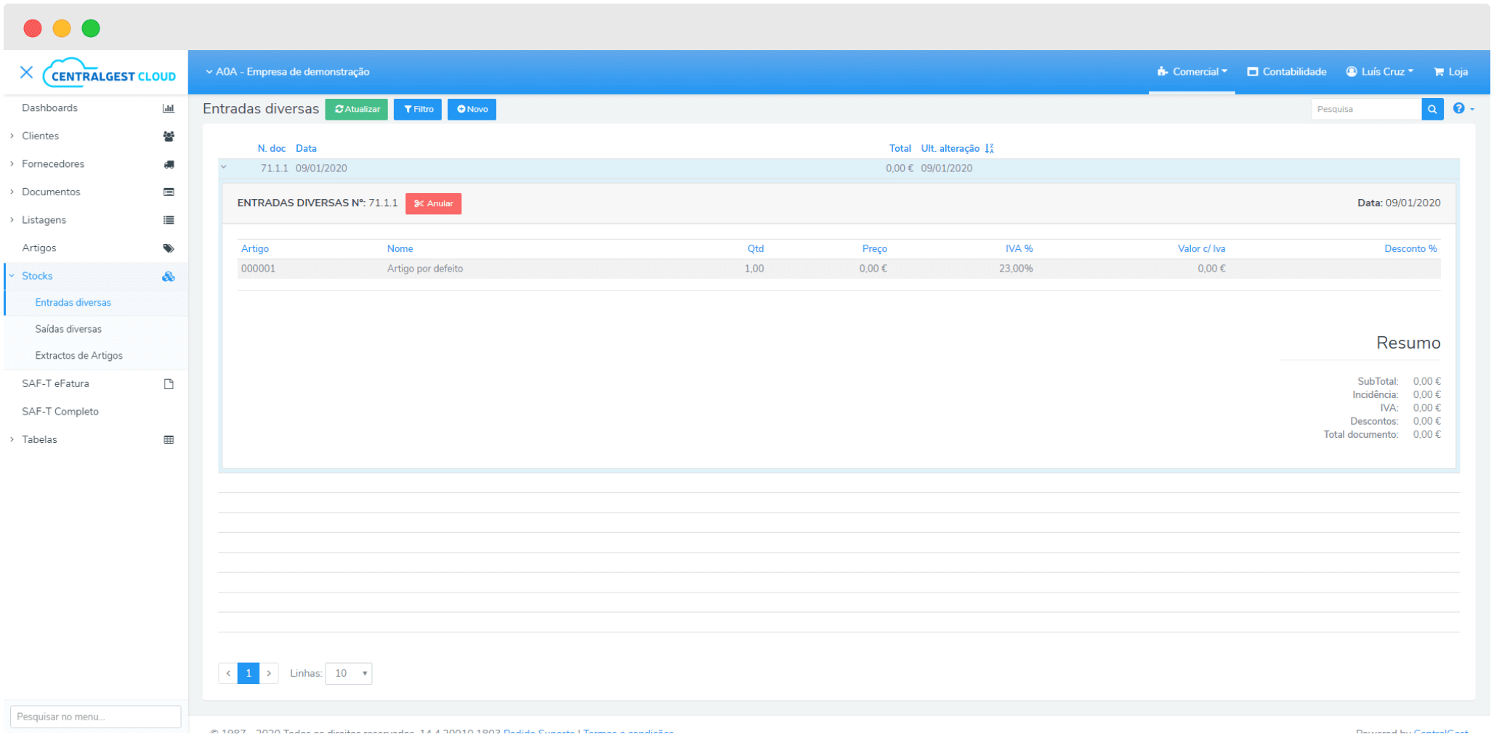Click the Artigos tags icon
Screen dimensions: 1494x737
[169, 248]
